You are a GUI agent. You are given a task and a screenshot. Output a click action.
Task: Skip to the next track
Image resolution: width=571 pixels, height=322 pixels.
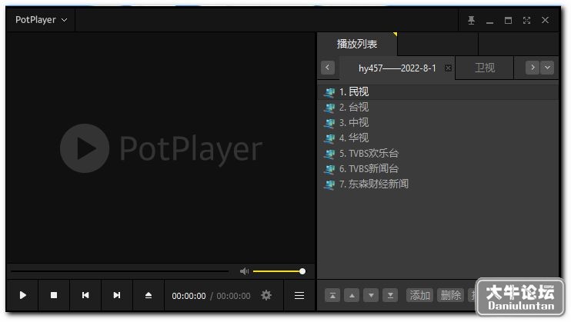click(116, 295)
